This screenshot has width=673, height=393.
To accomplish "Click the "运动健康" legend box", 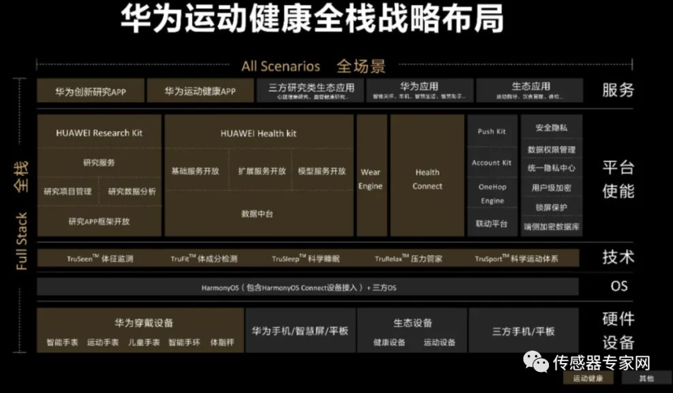I will (588, 378).
